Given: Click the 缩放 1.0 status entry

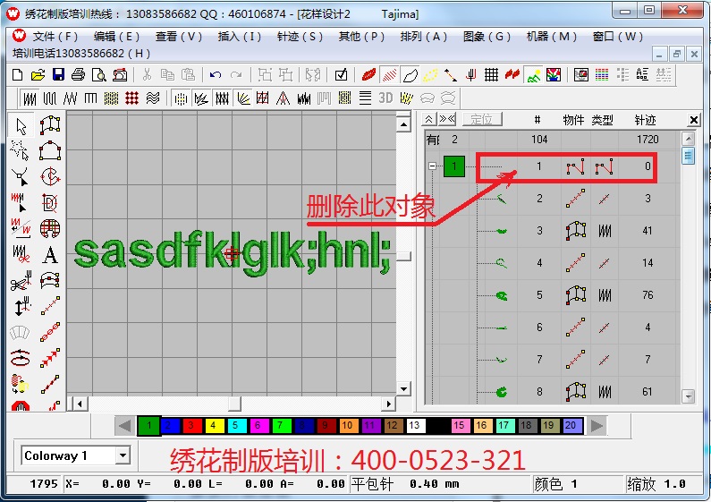Looking at the screenshot, I should point(656,484).
